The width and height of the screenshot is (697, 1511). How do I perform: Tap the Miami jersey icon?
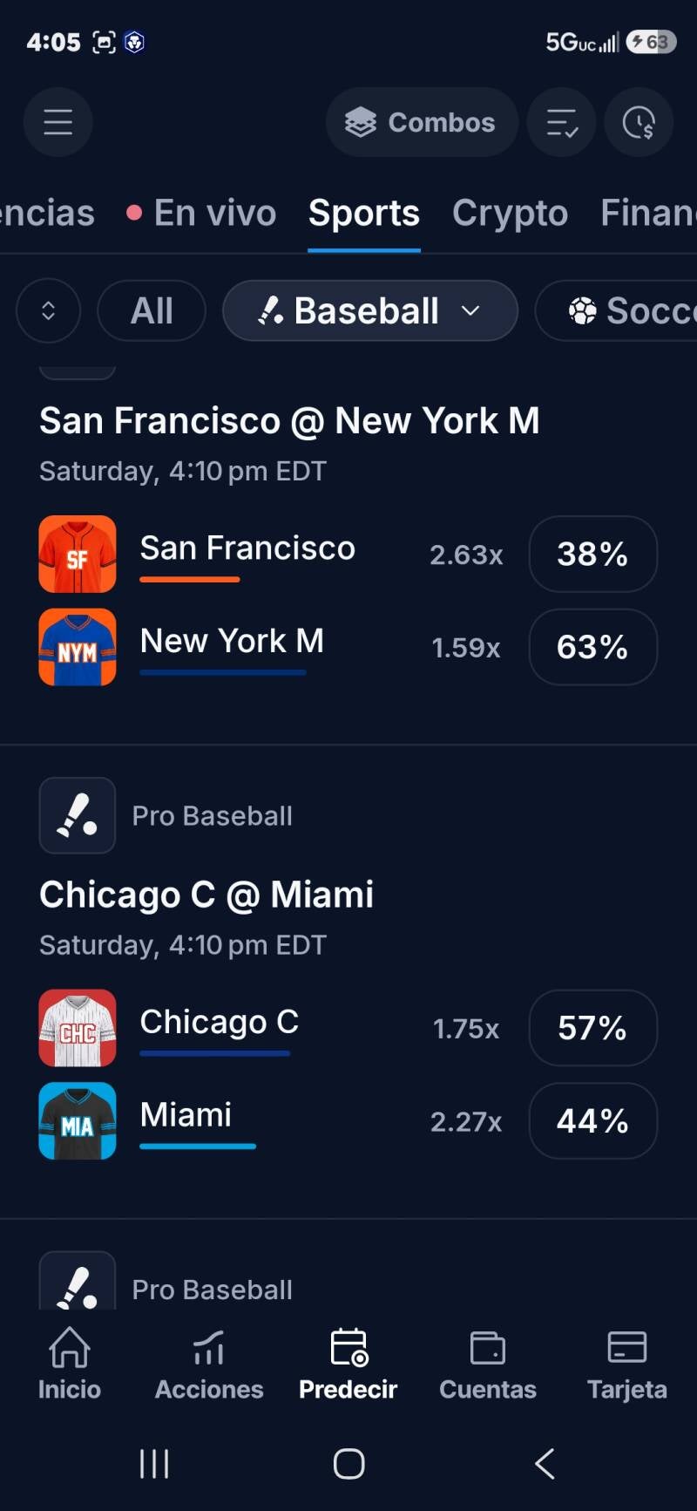click(x=78, y=1120)
